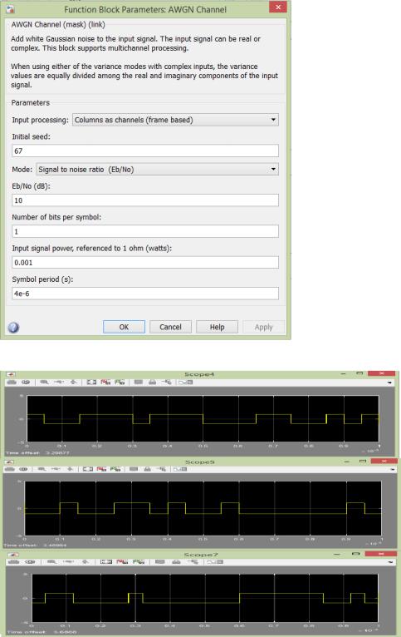Expand Scope4 toolbar overflow arrow
The width and height of the screenshot is (401, 637).
[x=389, y=383]
